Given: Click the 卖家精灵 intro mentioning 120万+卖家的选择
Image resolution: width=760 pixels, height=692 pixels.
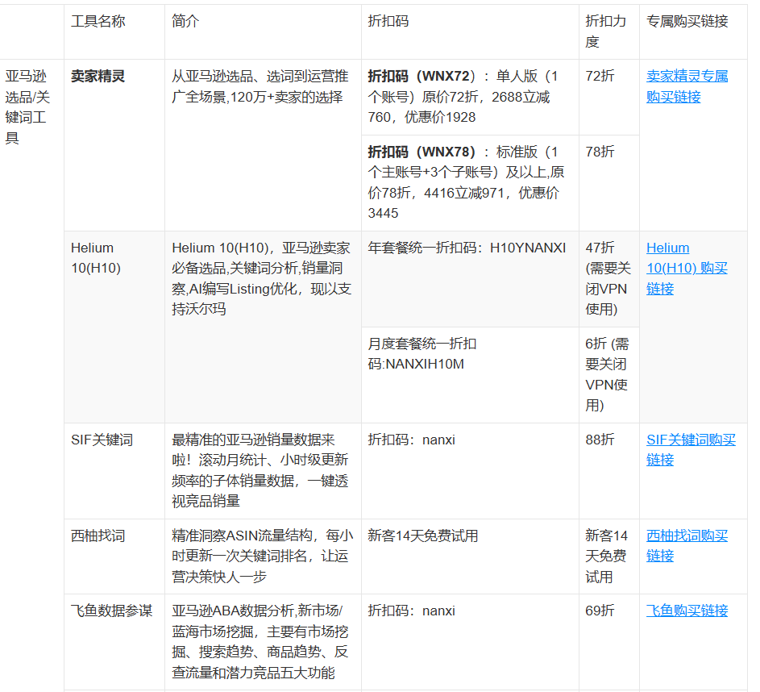Looking at the screenshot, I should click(263, 145).
